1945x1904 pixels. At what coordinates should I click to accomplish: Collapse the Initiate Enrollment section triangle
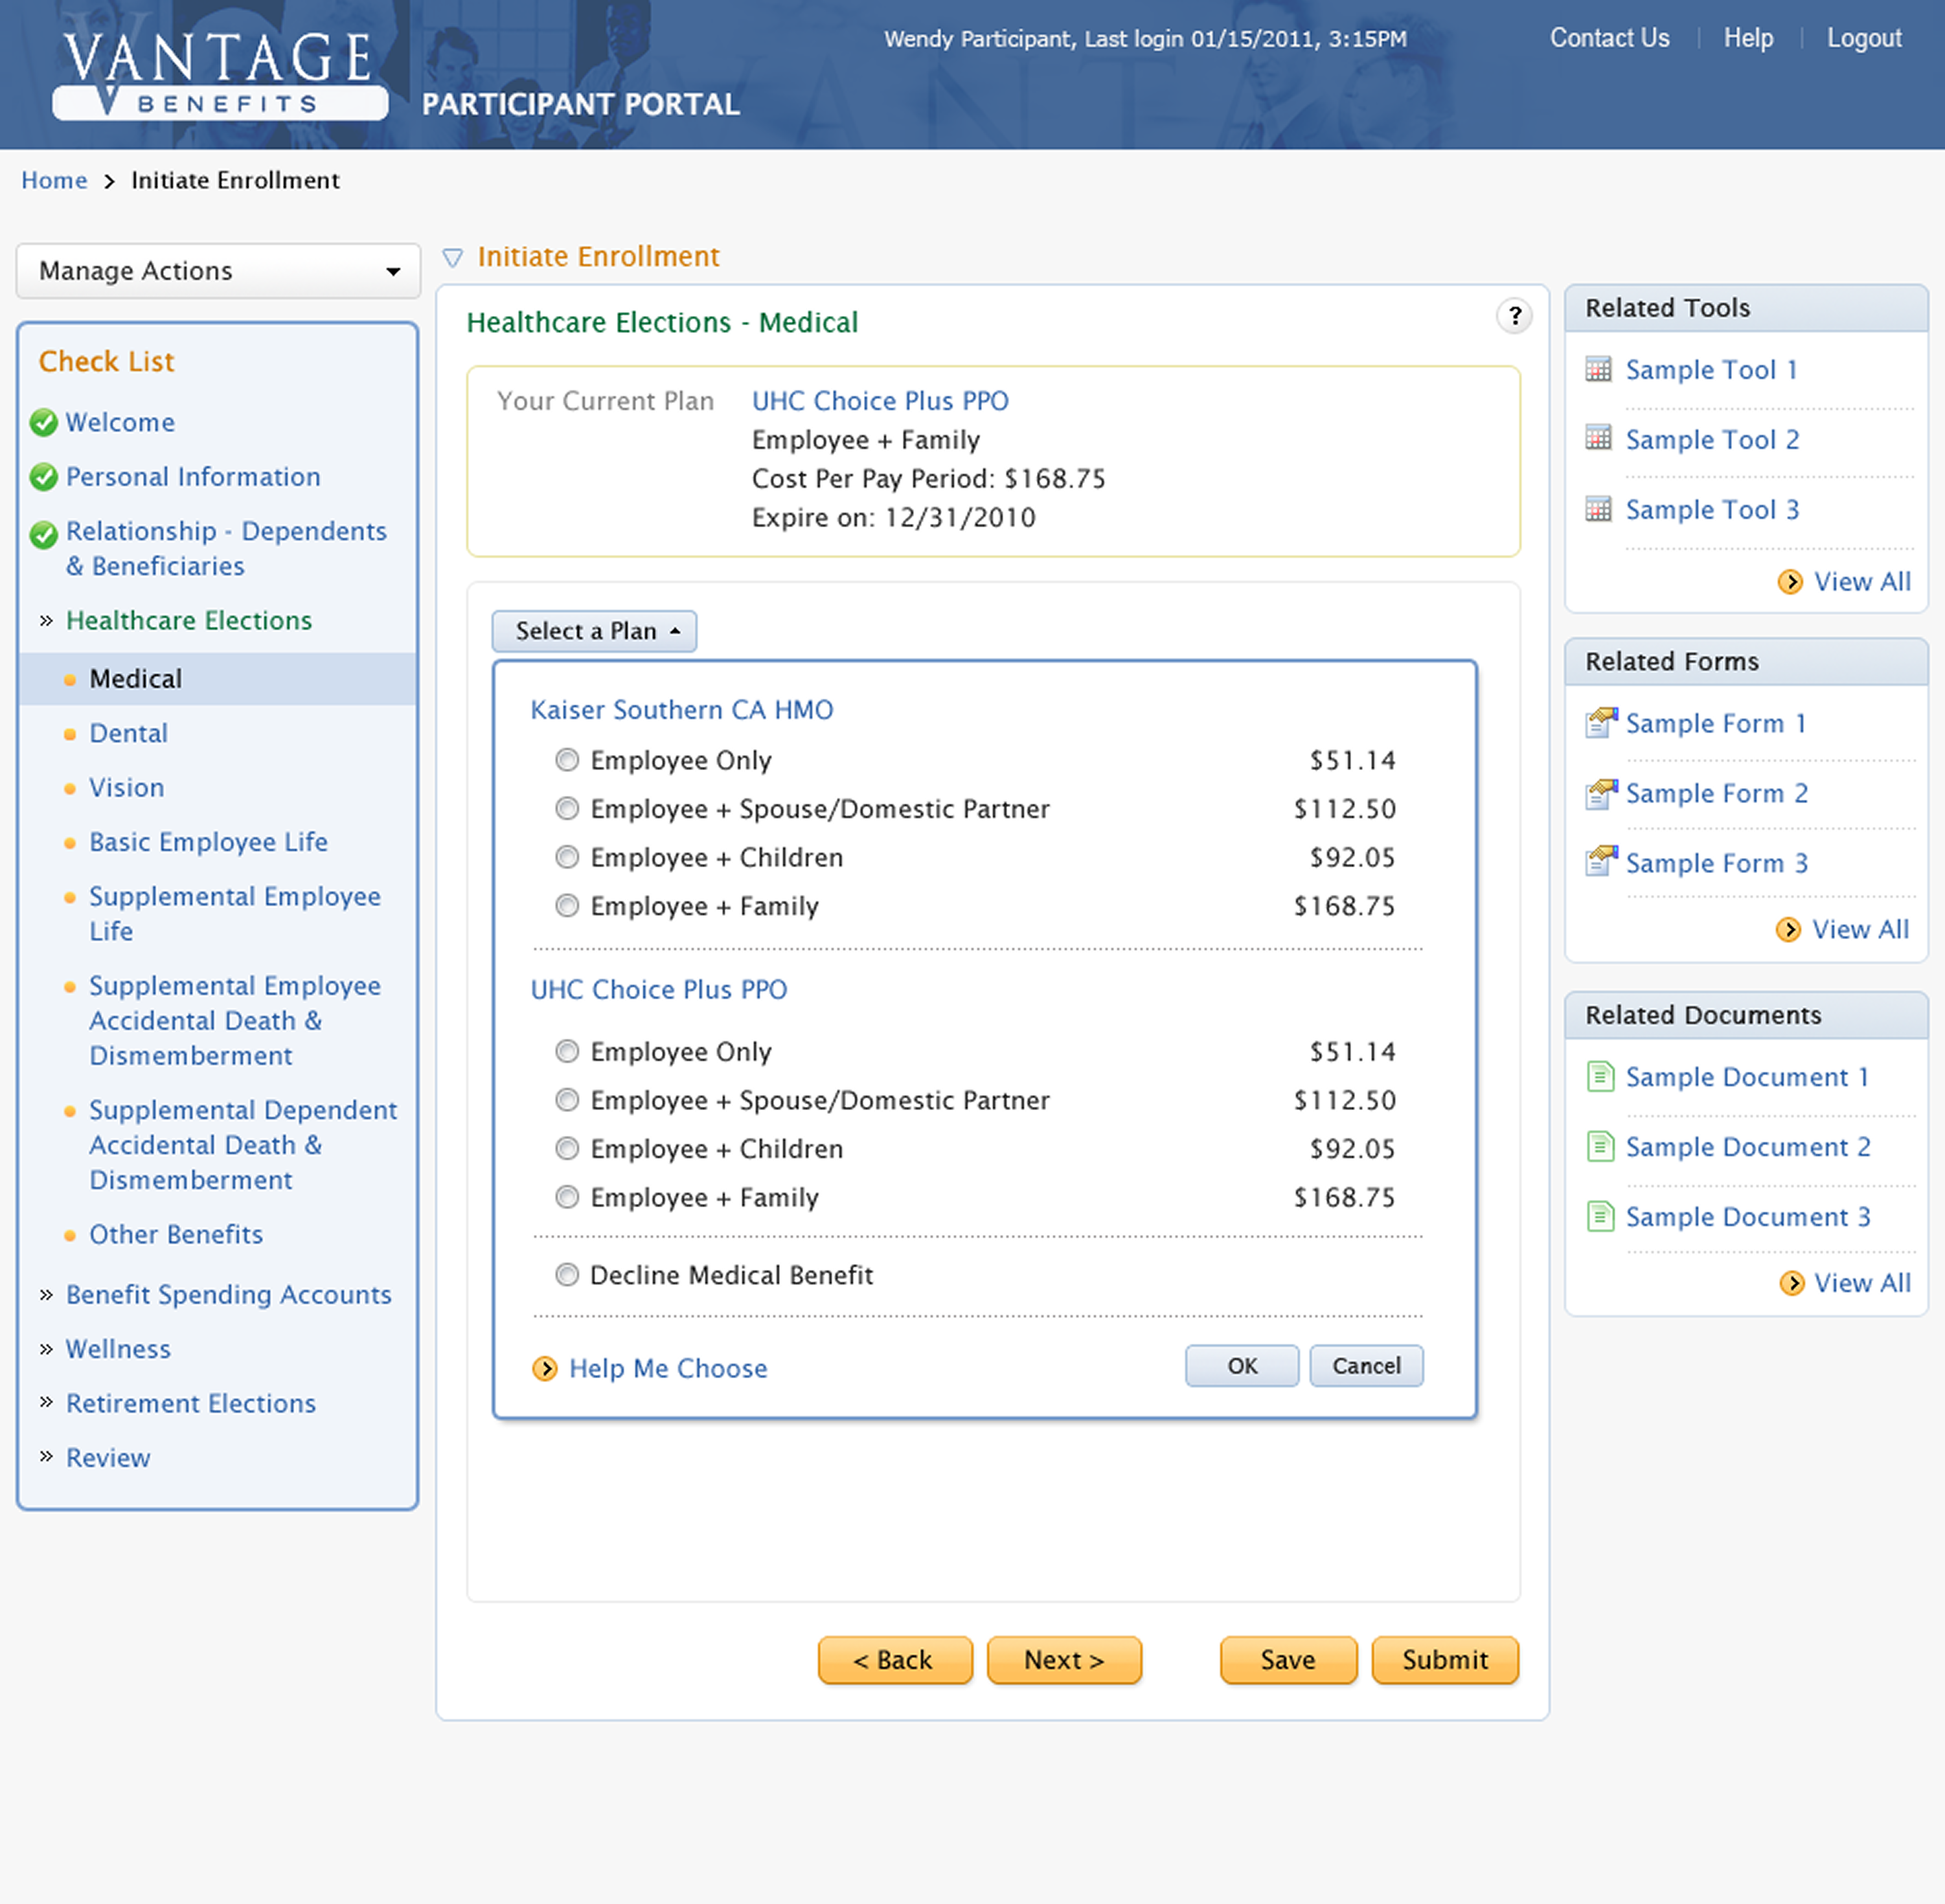point(453,258)
